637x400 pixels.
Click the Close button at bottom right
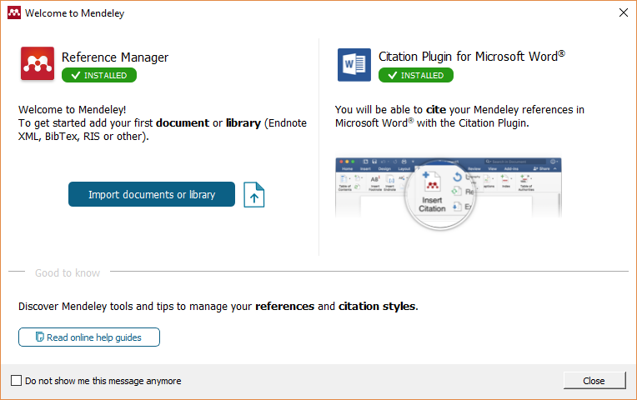594,381
